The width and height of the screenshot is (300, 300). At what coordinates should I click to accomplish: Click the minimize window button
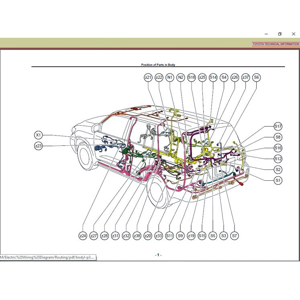click(266, 34)
